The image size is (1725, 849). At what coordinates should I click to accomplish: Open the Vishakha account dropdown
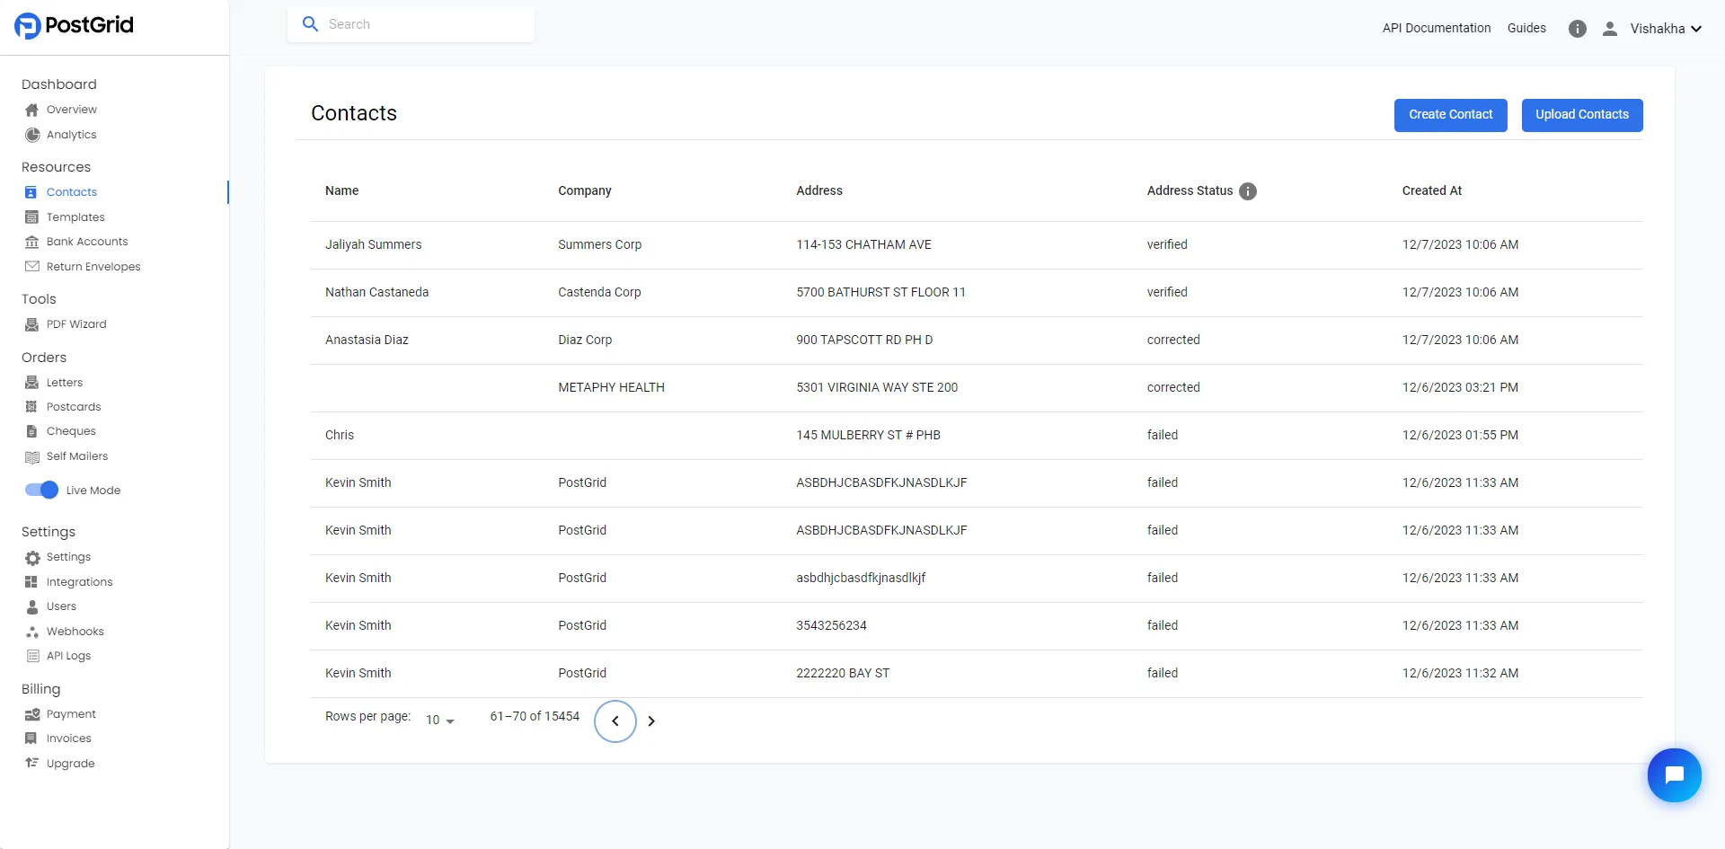coord(1665,28)
